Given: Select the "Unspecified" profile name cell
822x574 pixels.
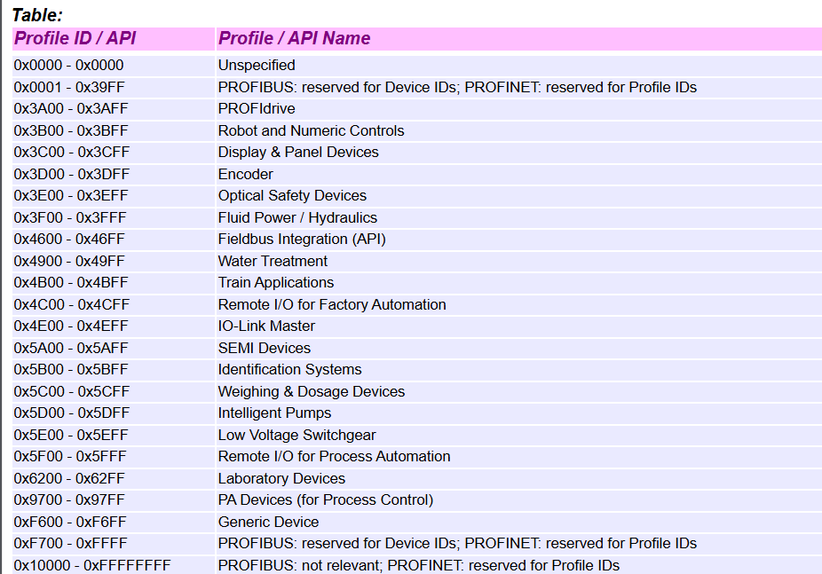Looking at the screenshot, I should (x=257, y=65).
